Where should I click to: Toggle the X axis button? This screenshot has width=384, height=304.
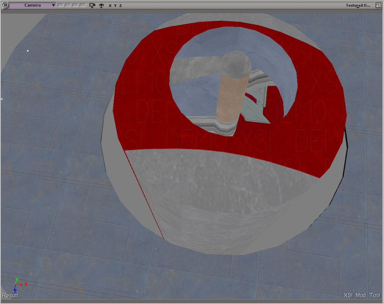pyautogui.click(x=110, y=5)
